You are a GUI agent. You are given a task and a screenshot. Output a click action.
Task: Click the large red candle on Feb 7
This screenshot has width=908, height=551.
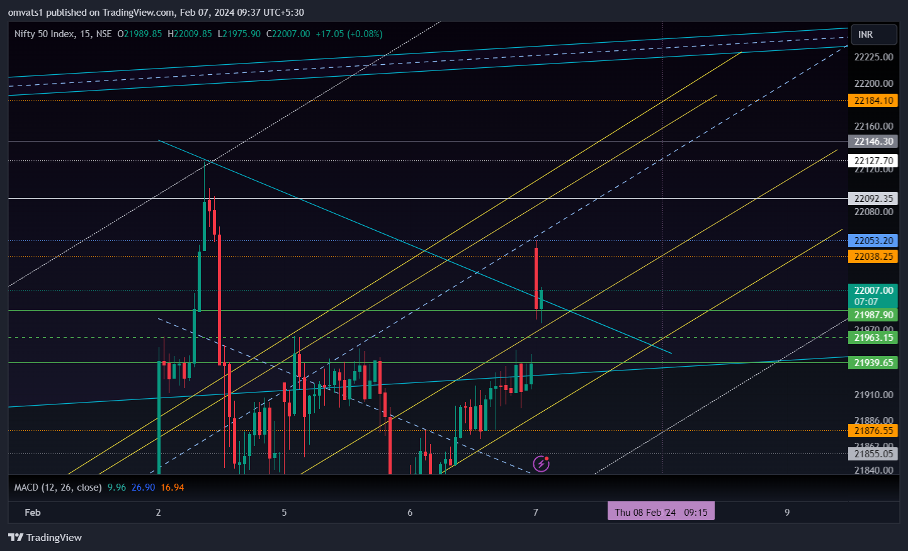pos(536,279)
